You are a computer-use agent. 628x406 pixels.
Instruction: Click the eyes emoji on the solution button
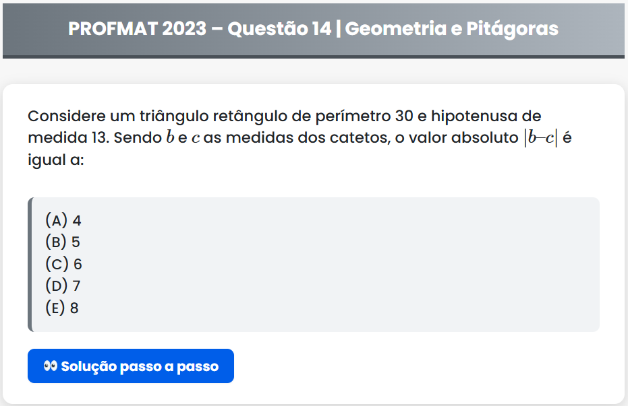49,366
